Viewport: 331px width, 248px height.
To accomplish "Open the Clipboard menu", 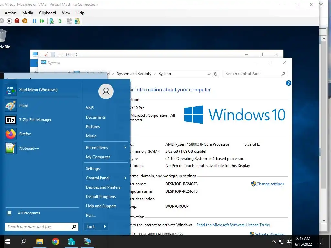I will 48,13.
